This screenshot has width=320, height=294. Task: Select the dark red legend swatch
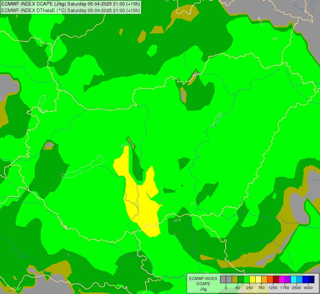[x=276, y=280]
